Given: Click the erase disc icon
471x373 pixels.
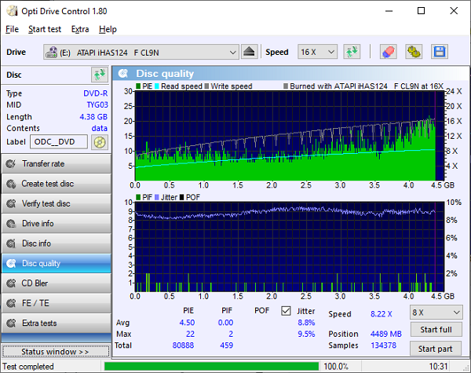Looking at the screenshot, I should point(388,52).
